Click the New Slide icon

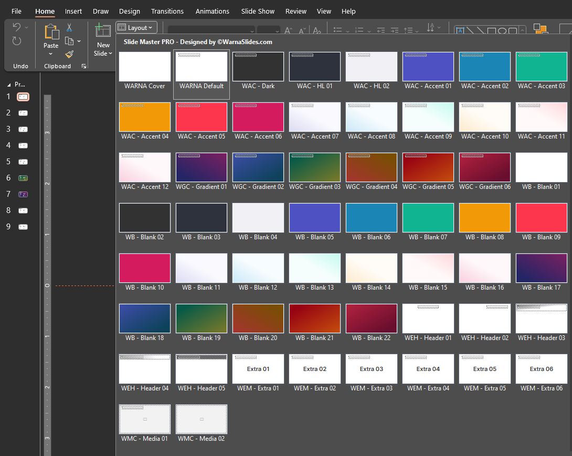103,31
